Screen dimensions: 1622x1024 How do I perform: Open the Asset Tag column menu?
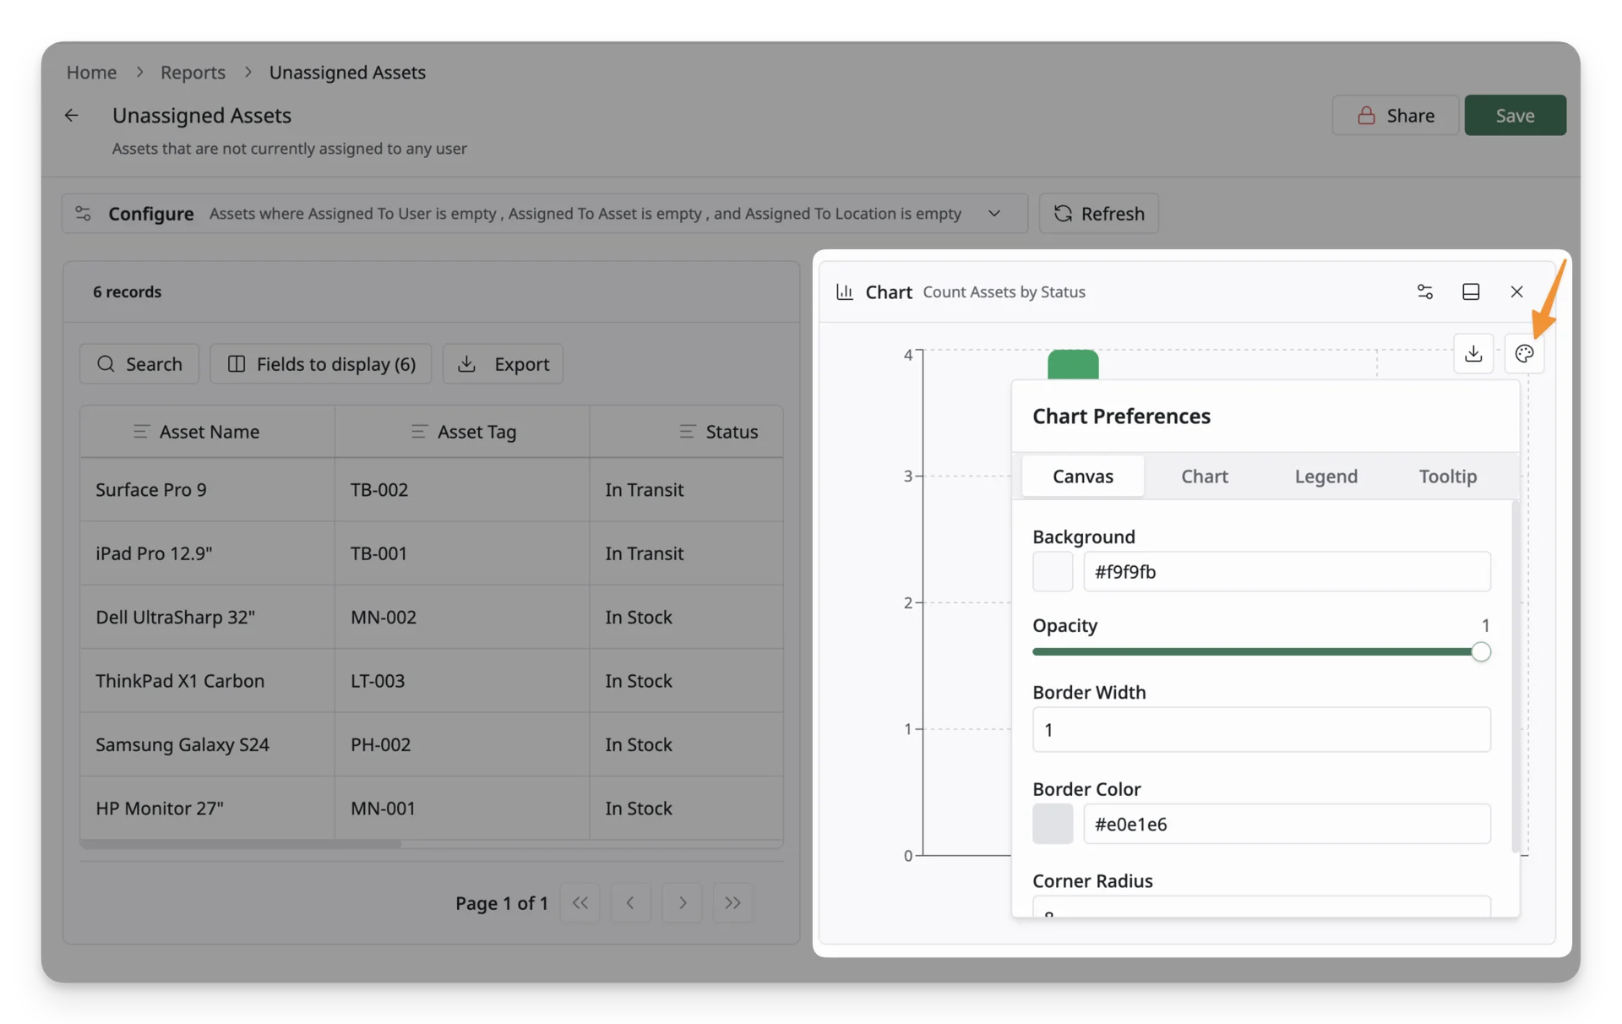tap(418, 432)
